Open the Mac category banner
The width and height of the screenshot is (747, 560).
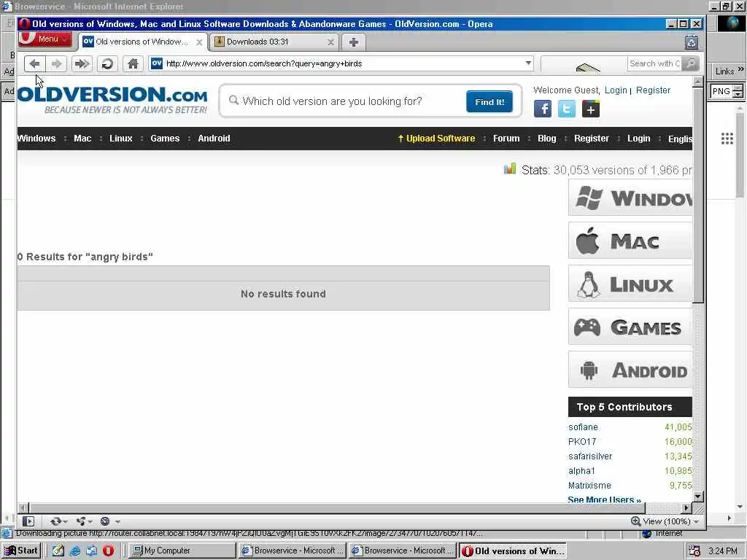click(x=630, y=241)
